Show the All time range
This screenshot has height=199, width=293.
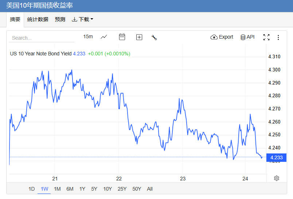[150, 189]
